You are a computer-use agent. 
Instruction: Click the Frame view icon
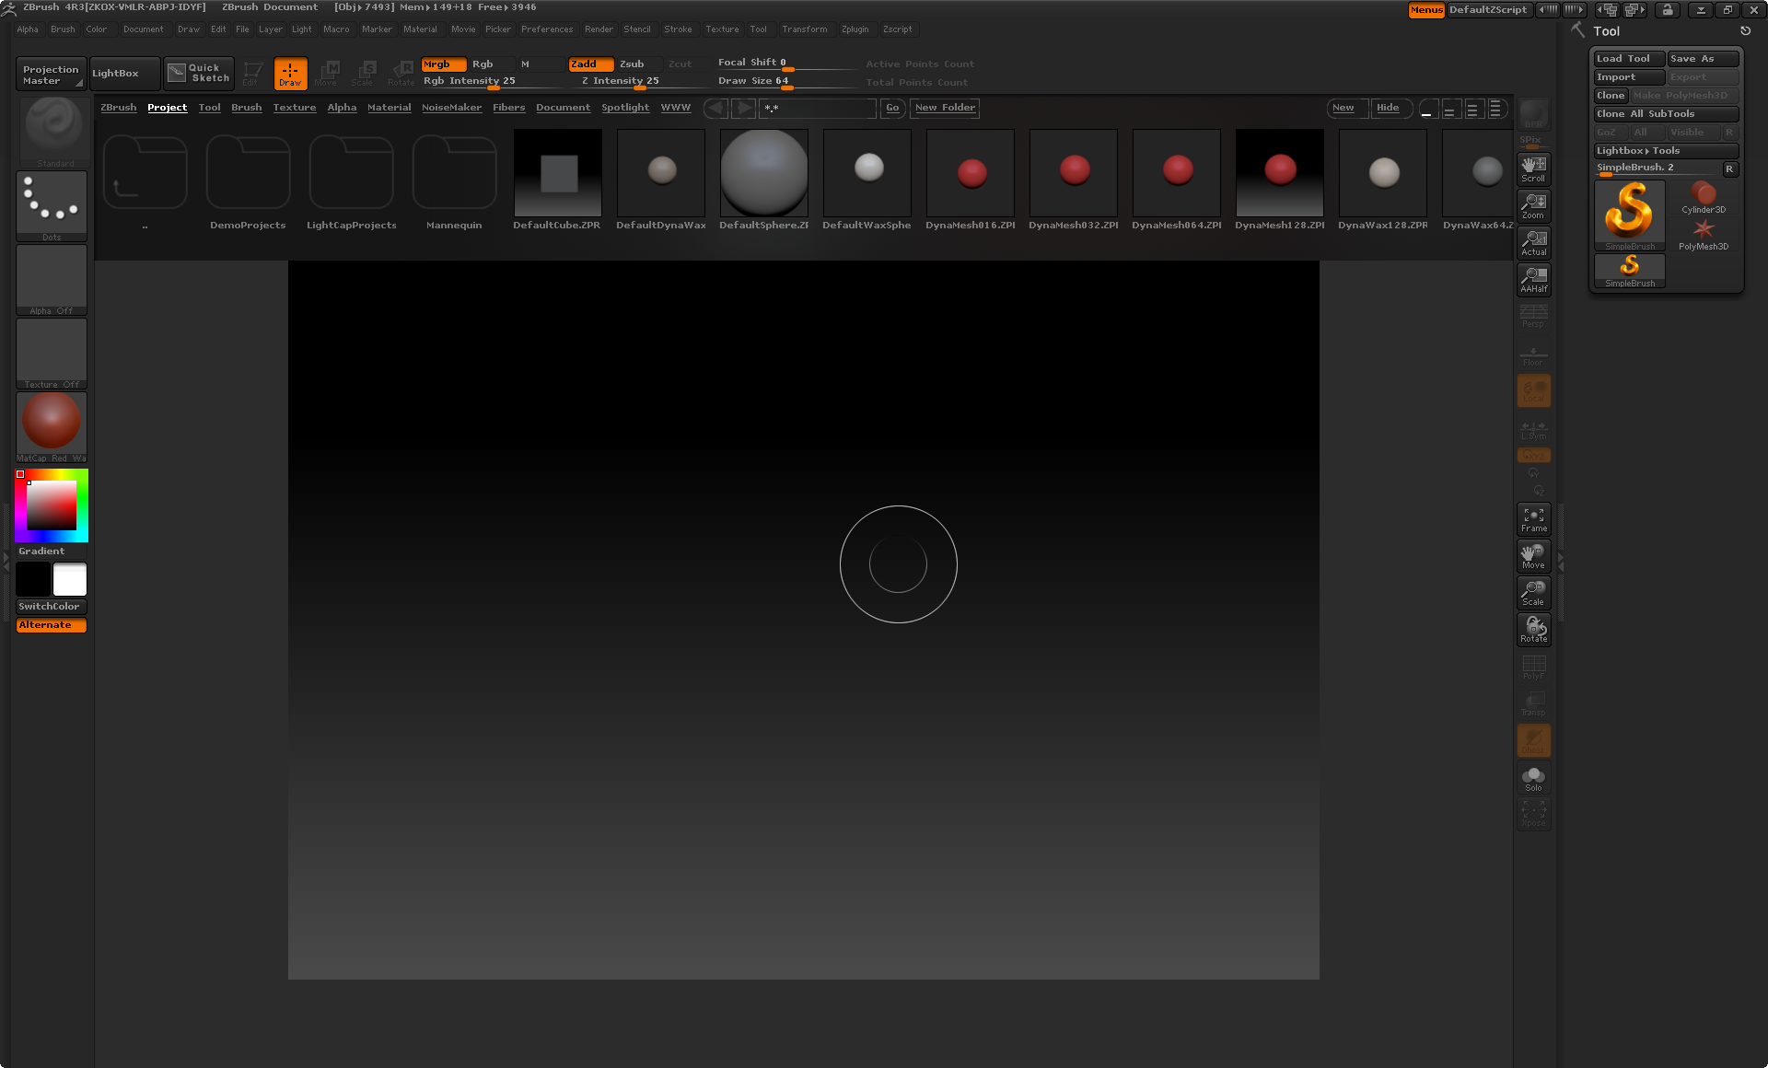1533,519
